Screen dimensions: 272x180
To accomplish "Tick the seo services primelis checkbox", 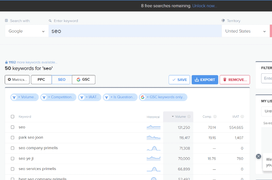I will pyautogui.click(x=13, y=169).
